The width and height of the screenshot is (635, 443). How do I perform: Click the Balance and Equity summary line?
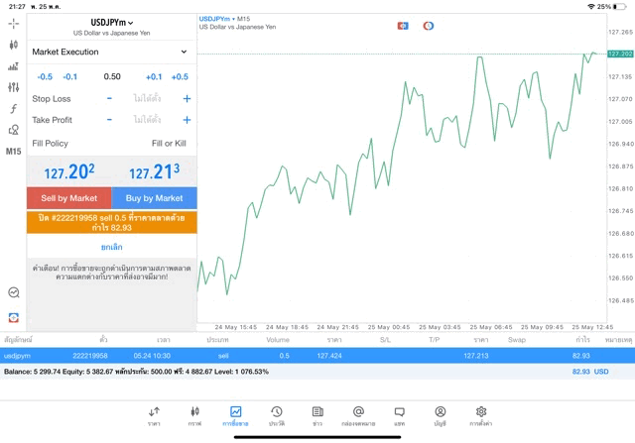pyautogui.click(x=136, y=372)
